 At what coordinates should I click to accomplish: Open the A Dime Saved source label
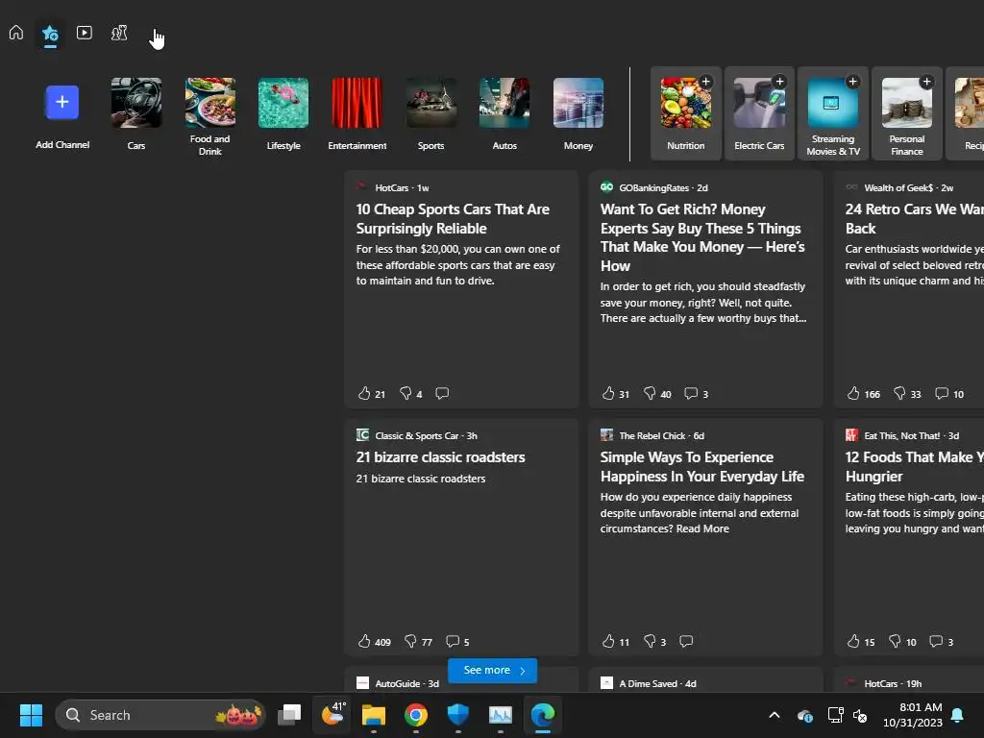[x=657, y=683]
